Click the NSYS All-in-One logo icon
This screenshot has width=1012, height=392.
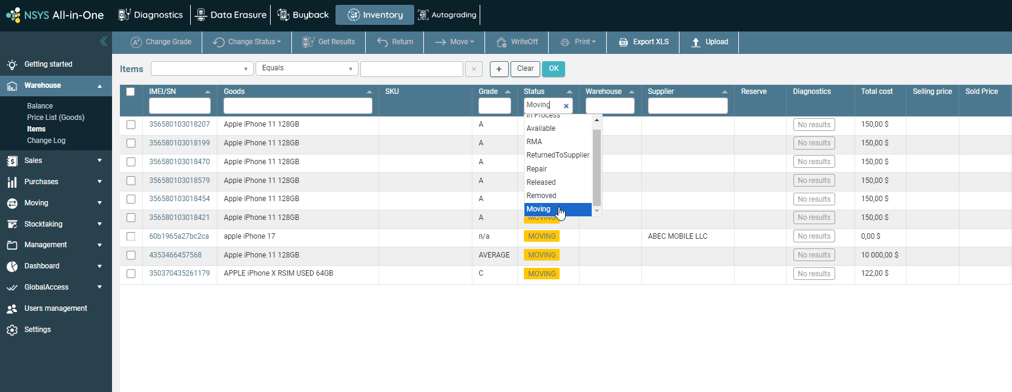coord(13,15)
